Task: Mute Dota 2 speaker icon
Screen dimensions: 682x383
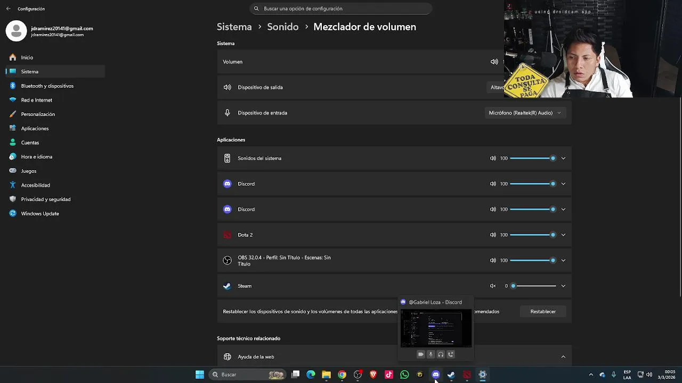Action: click(x=493, y=235)
